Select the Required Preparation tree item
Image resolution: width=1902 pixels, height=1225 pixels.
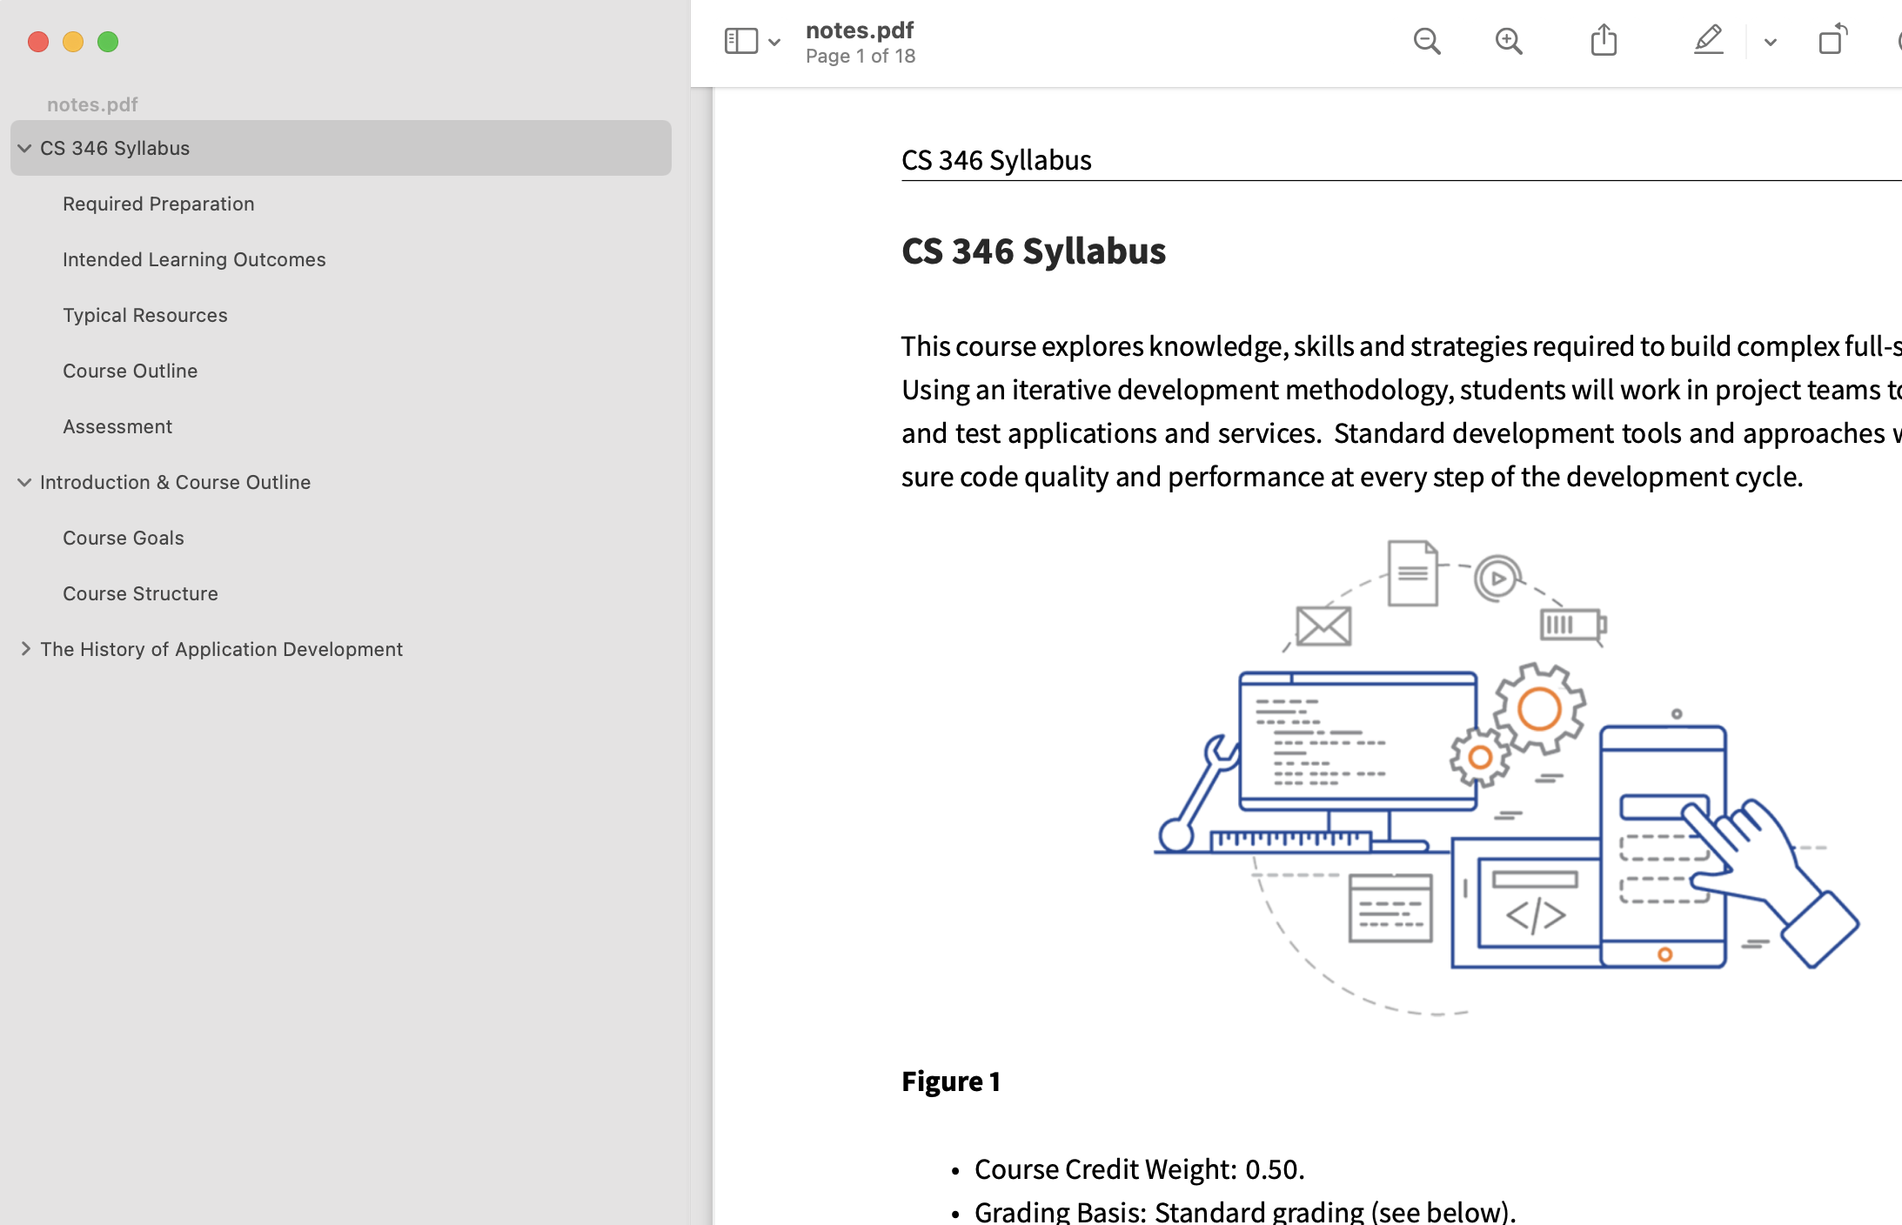158,204
